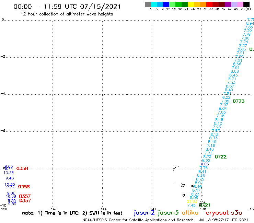
Task: Select the 8.75 wave height value
Action: pos(200,179)
